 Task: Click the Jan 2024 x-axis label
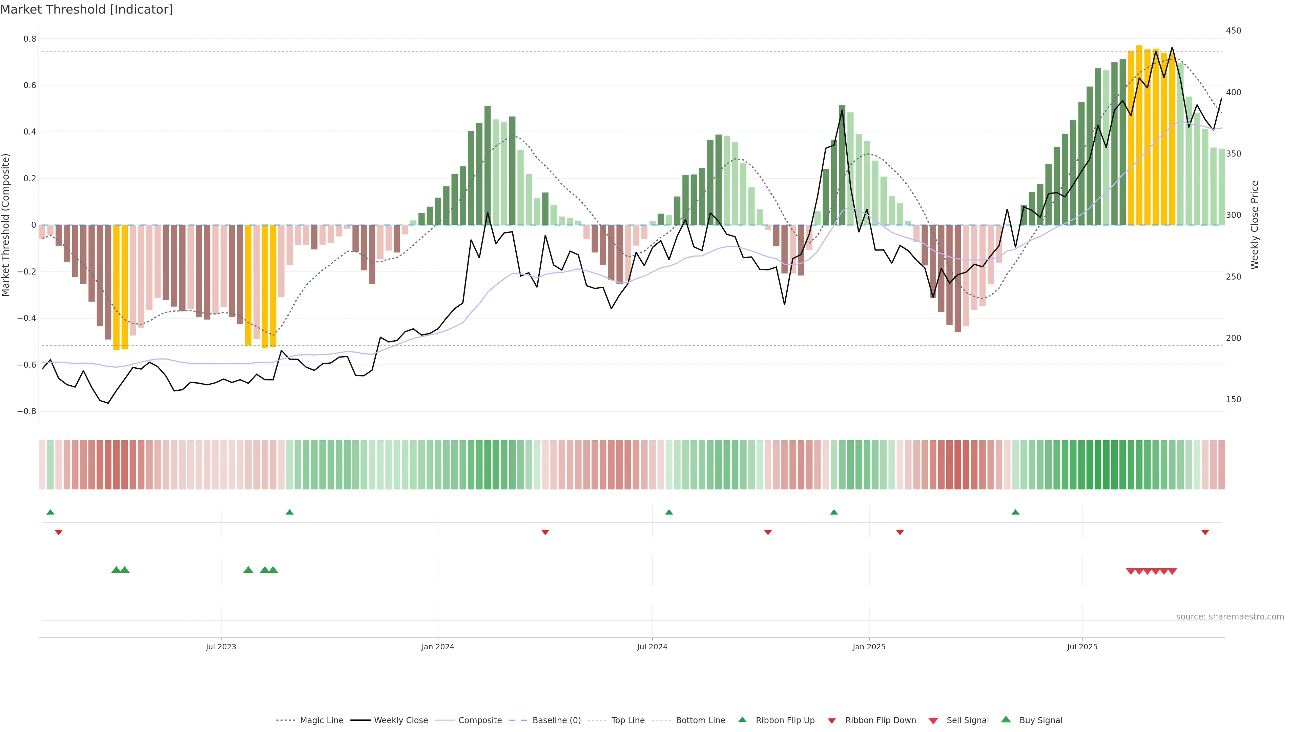[x=438, y=647]
